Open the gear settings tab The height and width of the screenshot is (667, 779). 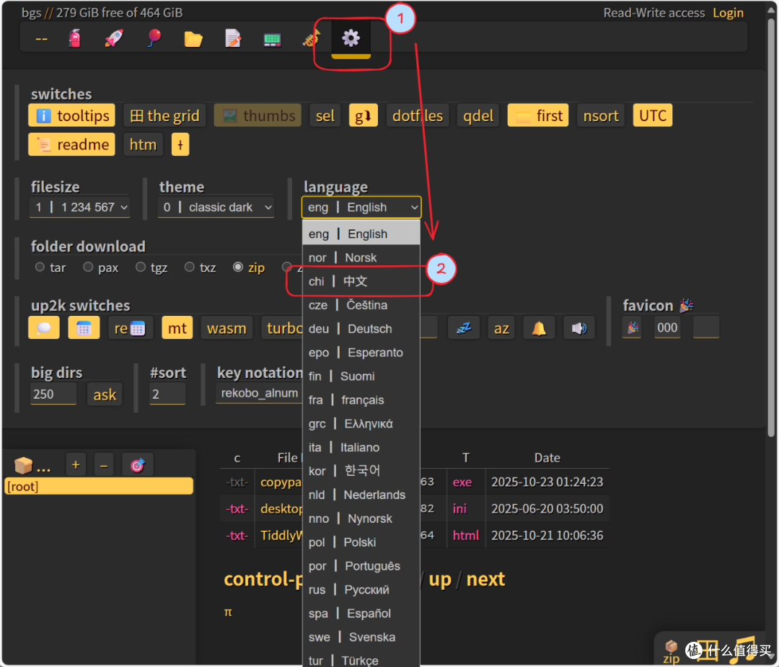point(351,38)
